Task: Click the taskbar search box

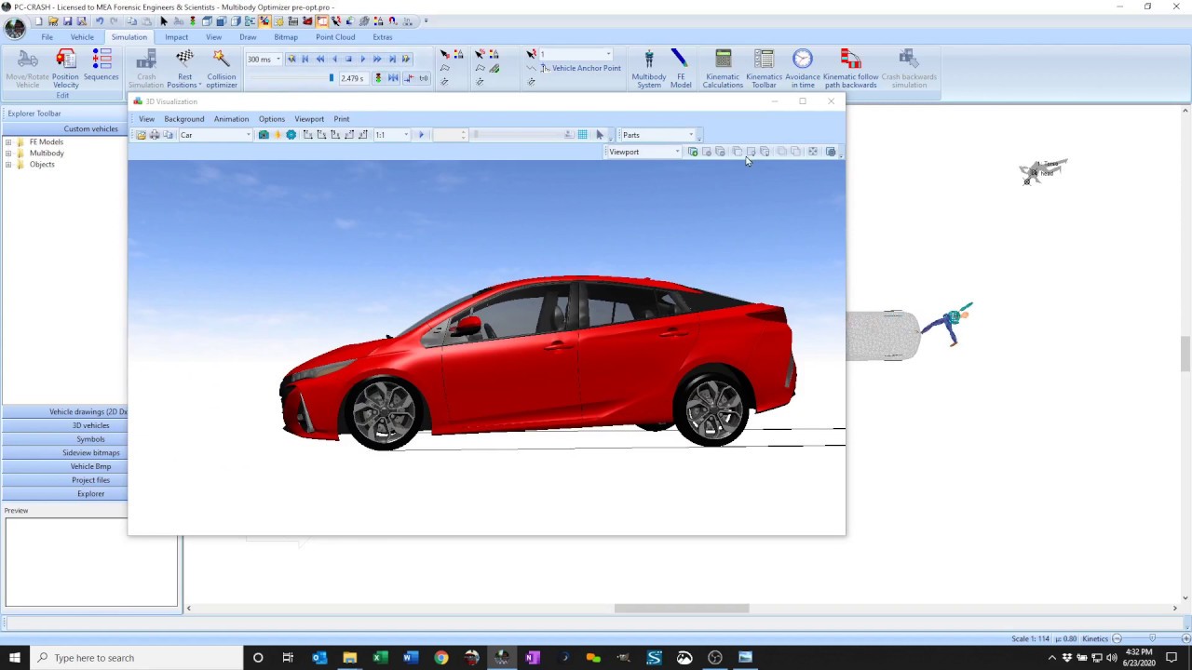Action: [136, 658]
